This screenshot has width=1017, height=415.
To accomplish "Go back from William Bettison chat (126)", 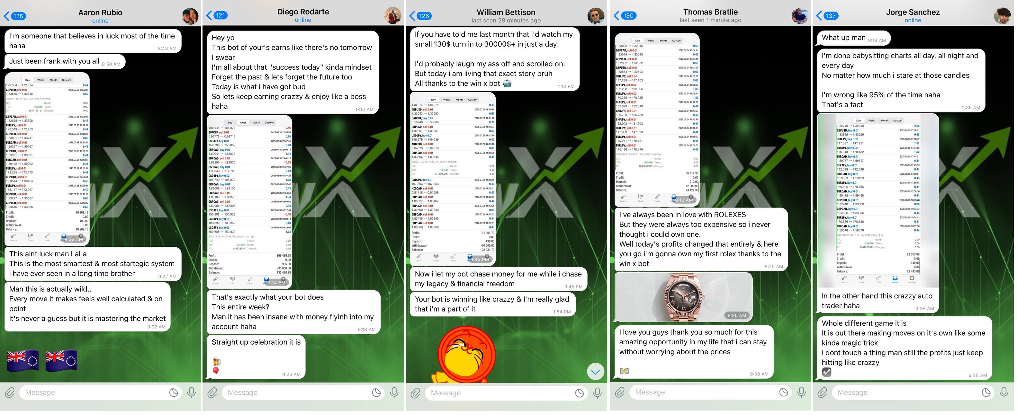I will [x=420, y=16].
